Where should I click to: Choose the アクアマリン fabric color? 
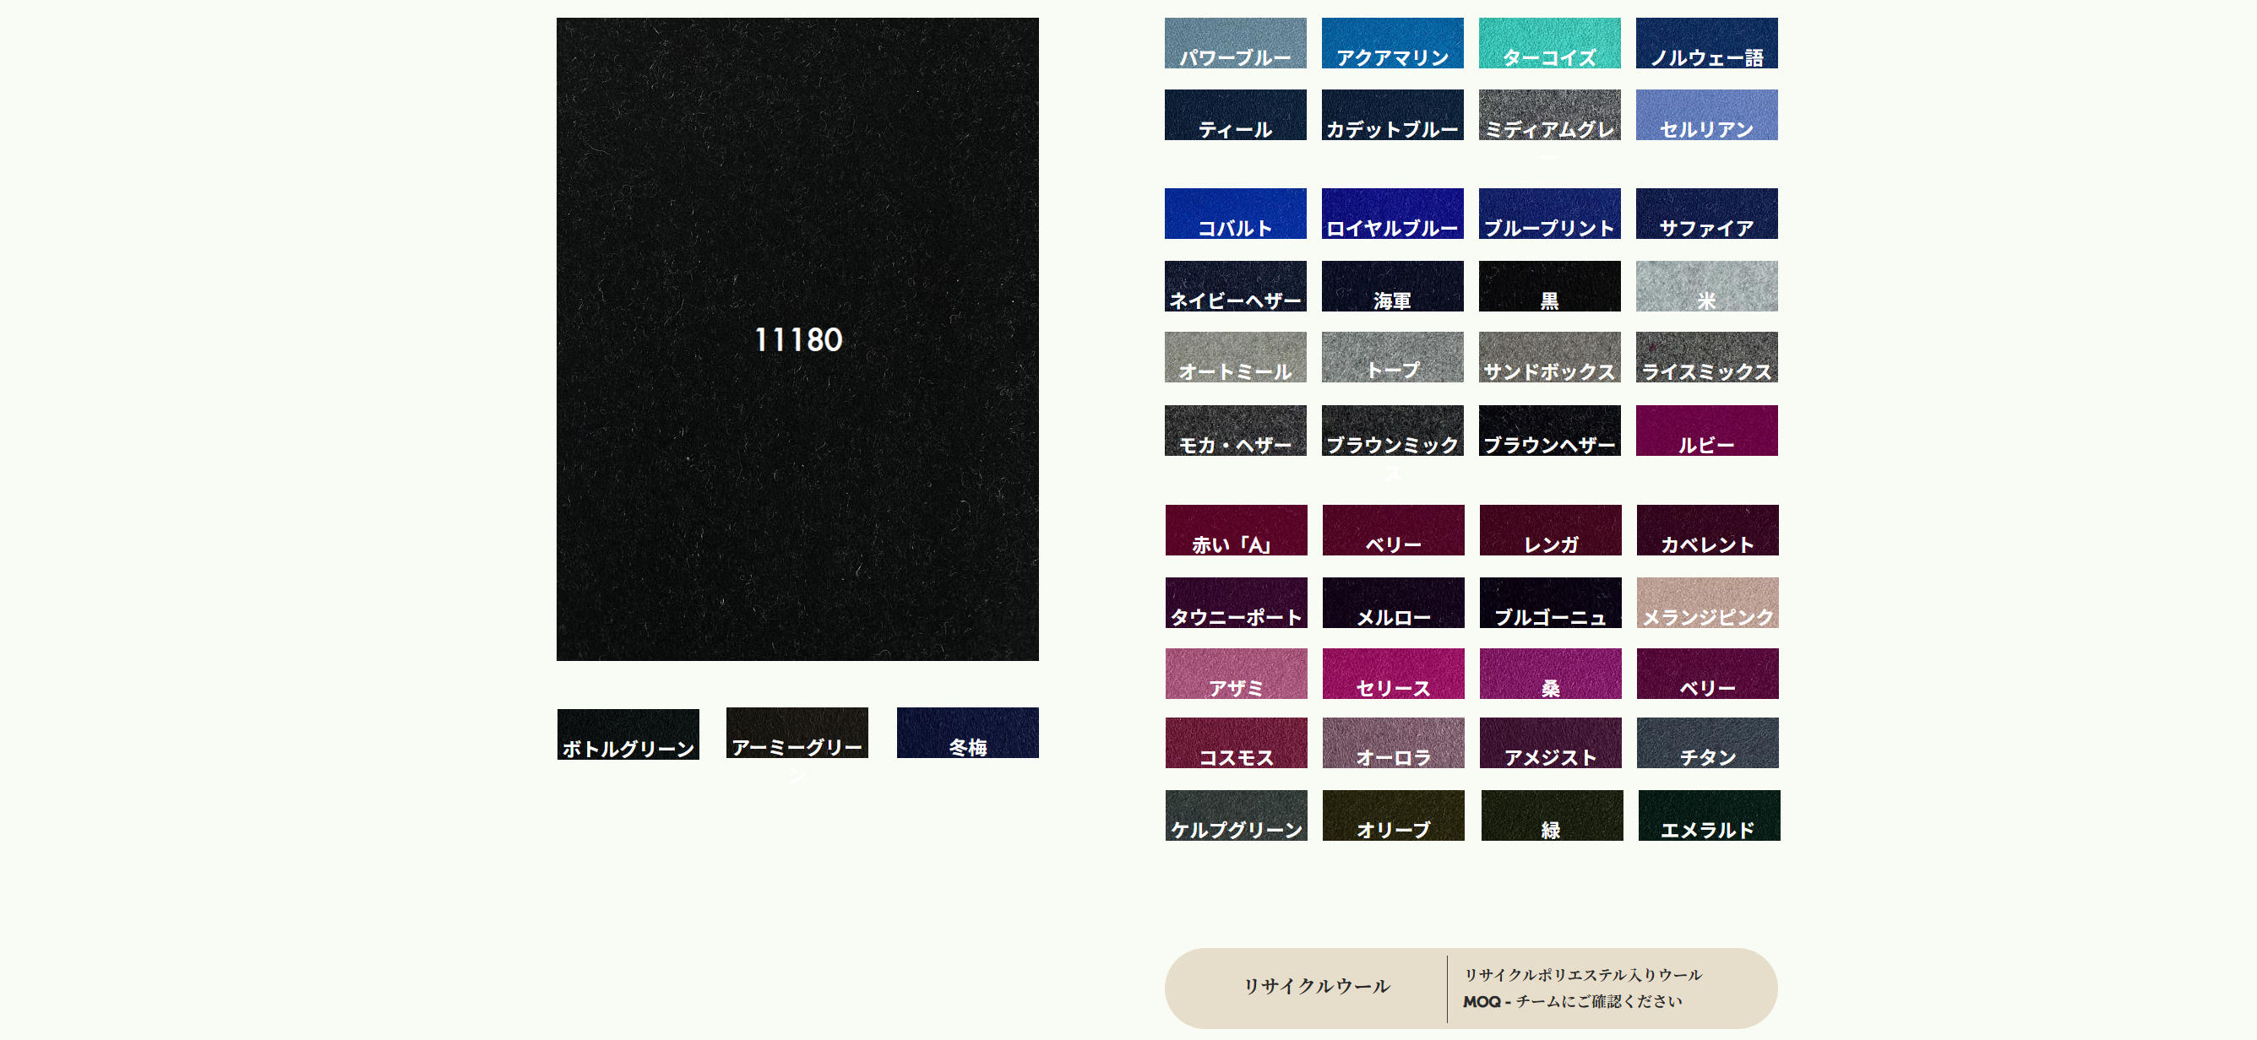click(1391, 43)
